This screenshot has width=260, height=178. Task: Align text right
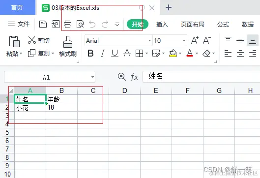[253, 53]
